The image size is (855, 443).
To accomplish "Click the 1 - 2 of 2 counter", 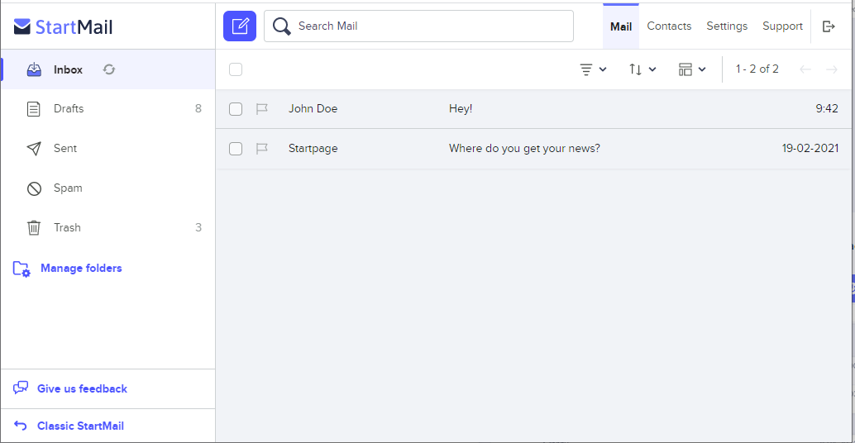I will click(x=757, y=69).
